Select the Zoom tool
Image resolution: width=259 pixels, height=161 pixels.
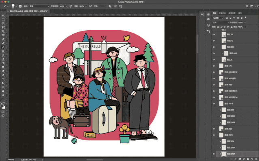click(x=3, y=95)
